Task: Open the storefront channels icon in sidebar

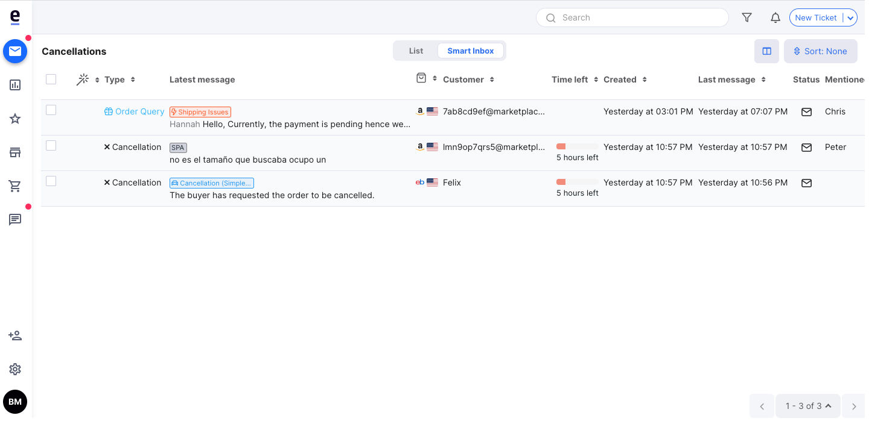Action: 15,152
